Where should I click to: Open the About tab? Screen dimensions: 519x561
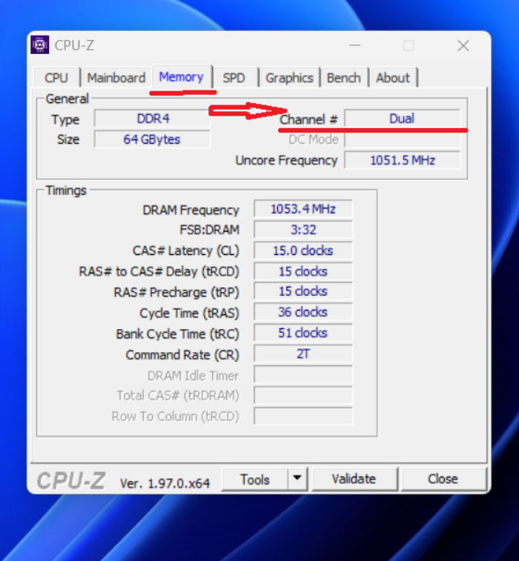pos(393,78)
